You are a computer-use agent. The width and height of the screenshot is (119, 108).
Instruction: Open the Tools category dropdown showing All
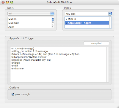click(x=31, y=14)
